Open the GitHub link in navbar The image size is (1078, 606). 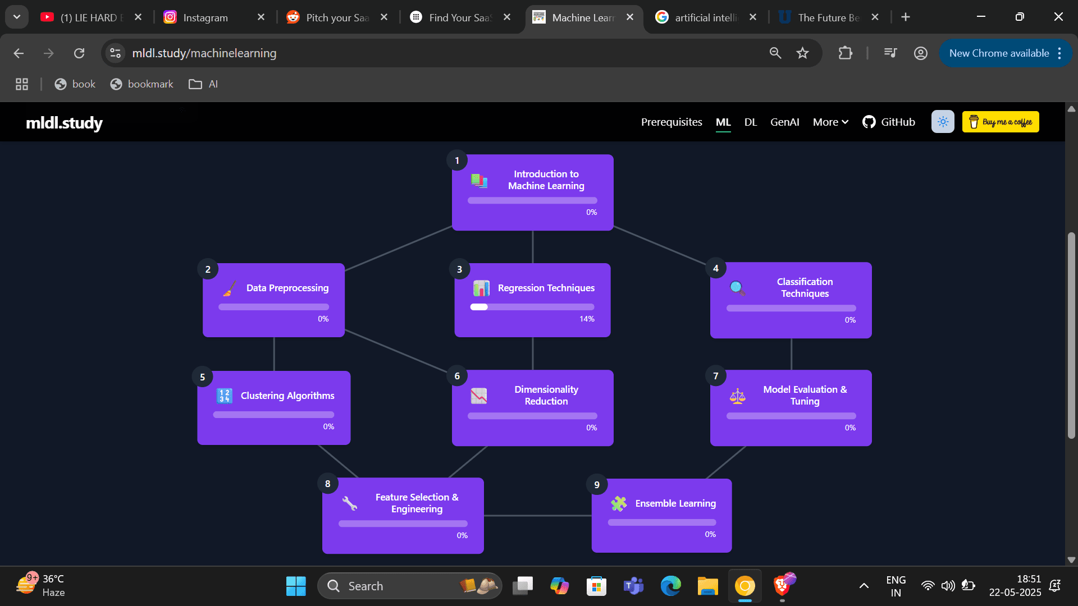pos(889,122)
